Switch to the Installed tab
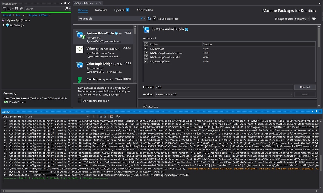The width and height of the screenshot is (323, 193). [x=101, y=10]
